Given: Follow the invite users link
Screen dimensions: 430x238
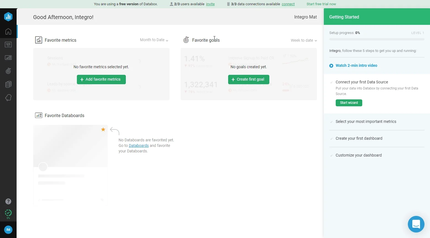Looking at the screenshot, I should 210,4.
